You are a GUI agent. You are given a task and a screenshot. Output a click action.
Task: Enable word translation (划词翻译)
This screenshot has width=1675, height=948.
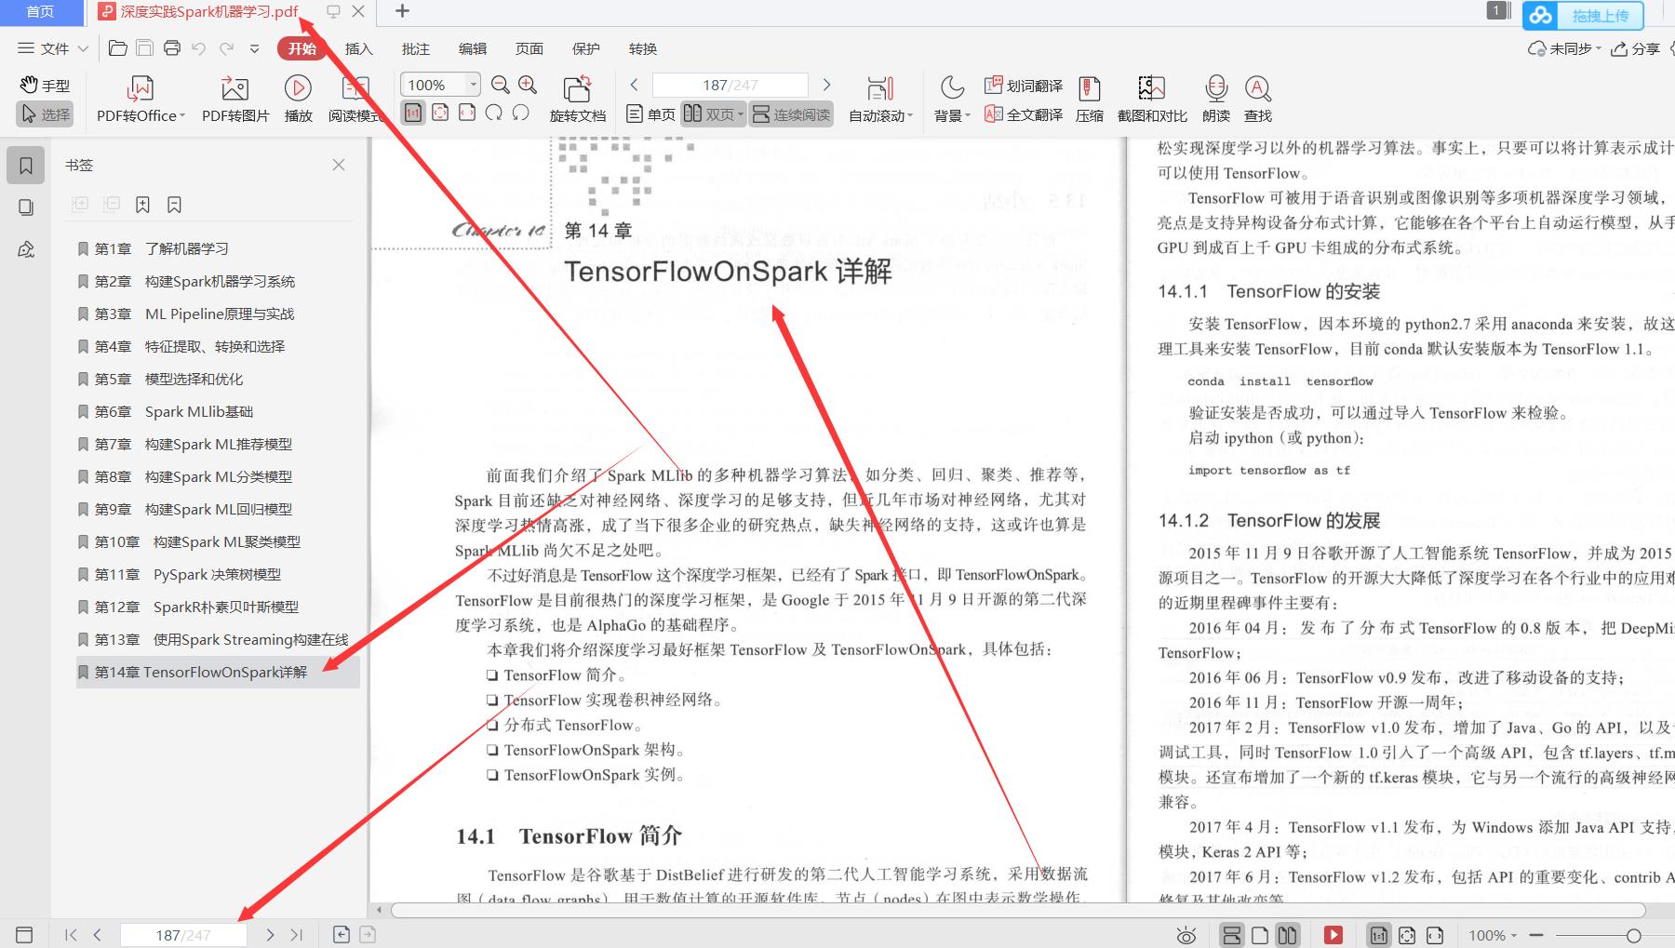pos(1024,86)
